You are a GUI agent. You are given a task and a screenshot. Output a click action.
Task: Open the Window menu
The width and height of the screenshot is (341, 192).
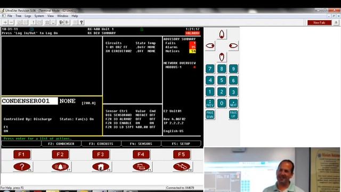[x=63, y=16]
